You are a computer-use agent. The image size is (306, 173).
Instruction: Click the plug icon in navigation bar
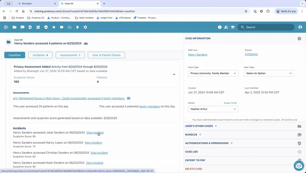pos(77,27)
